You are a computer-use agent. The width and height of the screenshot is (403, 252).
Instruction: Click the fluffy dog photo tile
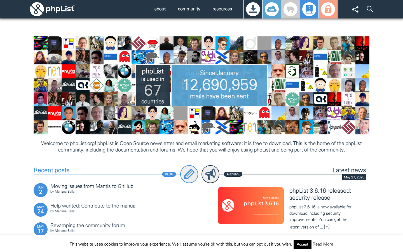click(292, 127)
